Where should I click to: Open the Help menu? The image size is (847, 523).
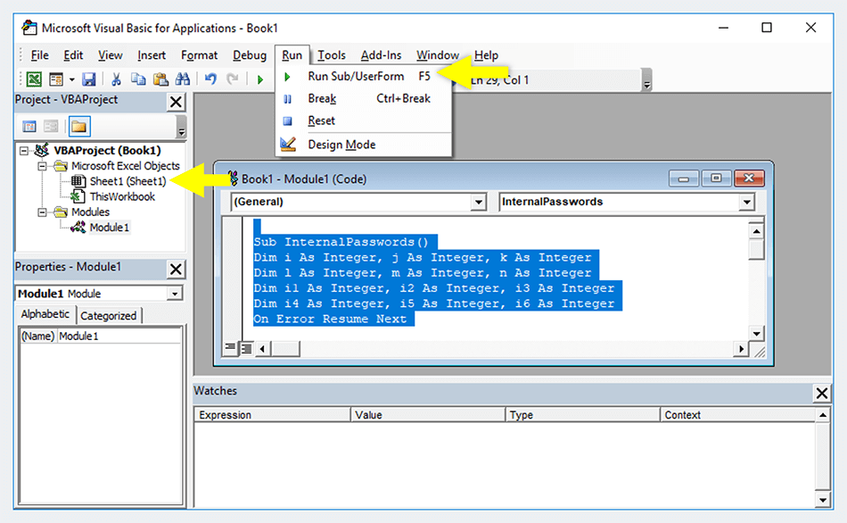(486, 55)
